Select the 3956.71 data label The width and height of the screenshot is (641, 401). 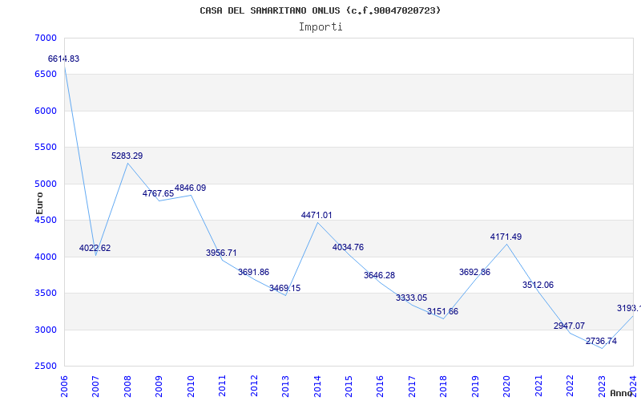click(221, 253)
